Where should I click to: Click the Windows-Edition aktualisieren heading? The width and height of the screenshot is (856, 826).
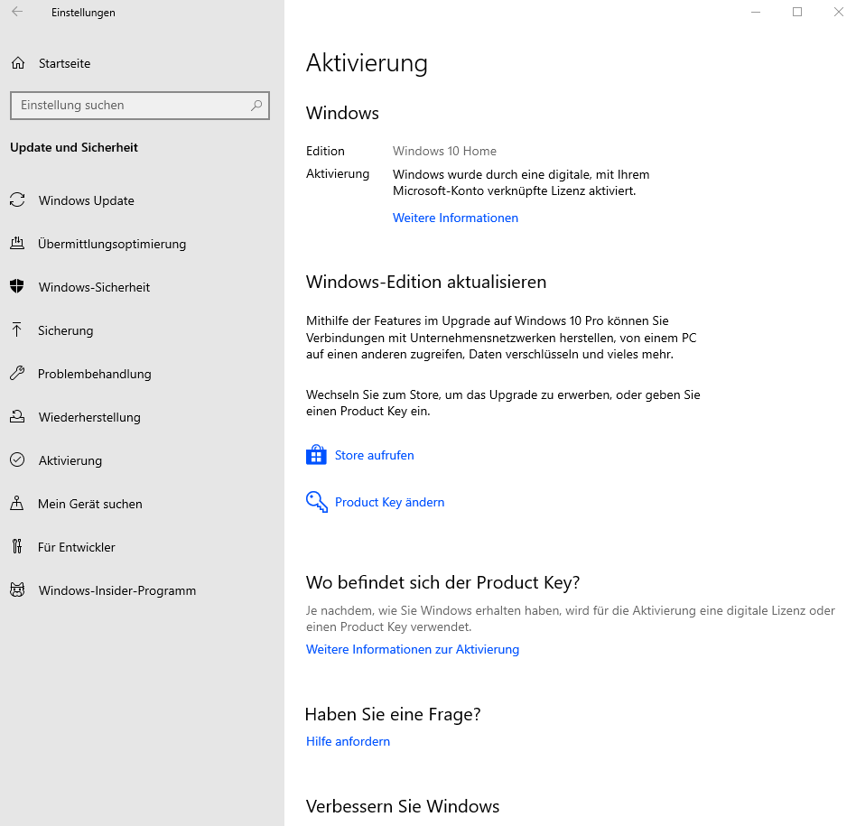426,282
